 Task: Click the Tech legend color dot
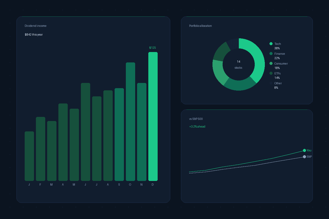tap(271, 44)
